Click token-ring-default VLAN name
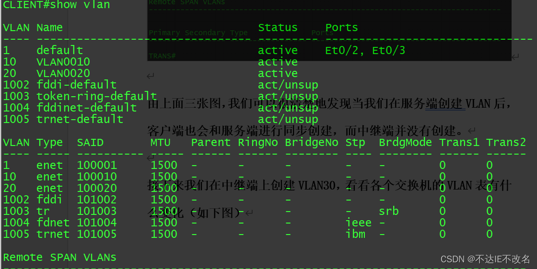This screenshot has height=269, width=537. [96, 96]
